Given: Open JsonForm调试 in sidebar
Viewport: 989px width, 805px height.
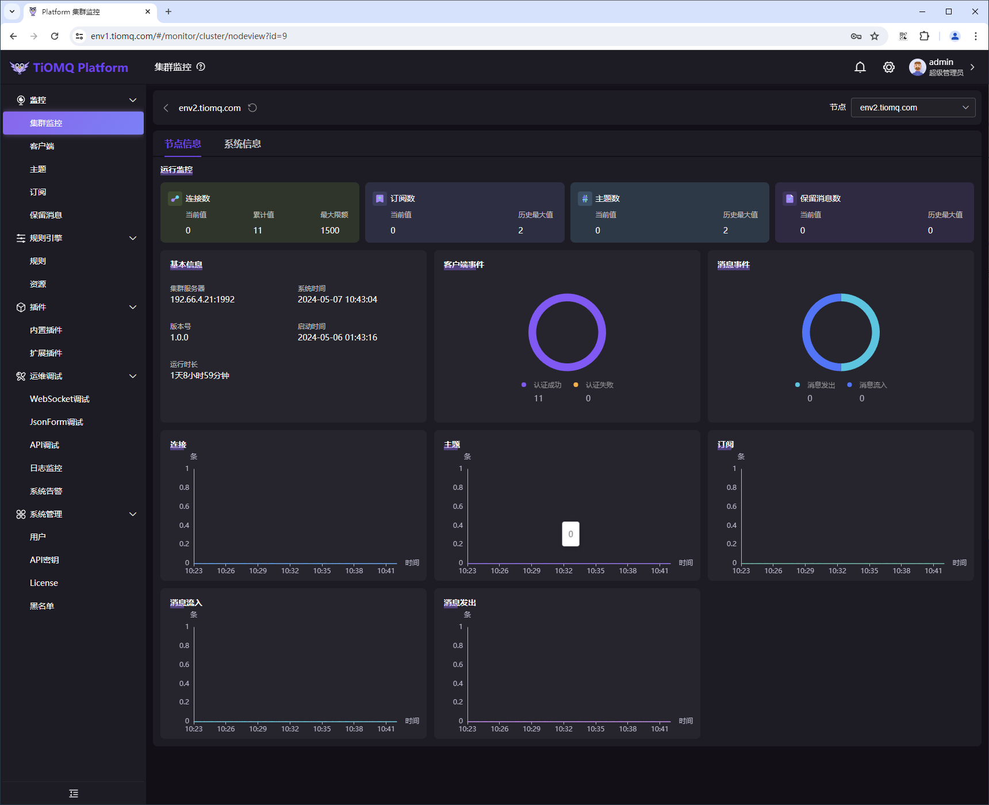Looking at the screenshot, I should point(74,422).
